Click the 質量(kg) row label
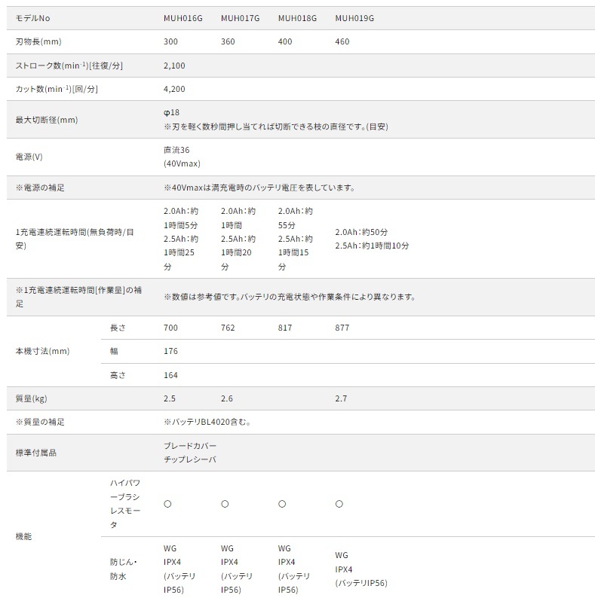 32,398
